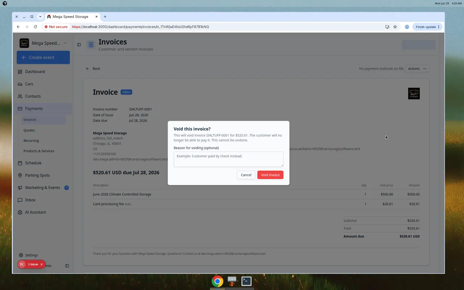
Task: Close the Mega Speed Storage tab
Action: tap(97, 17)
